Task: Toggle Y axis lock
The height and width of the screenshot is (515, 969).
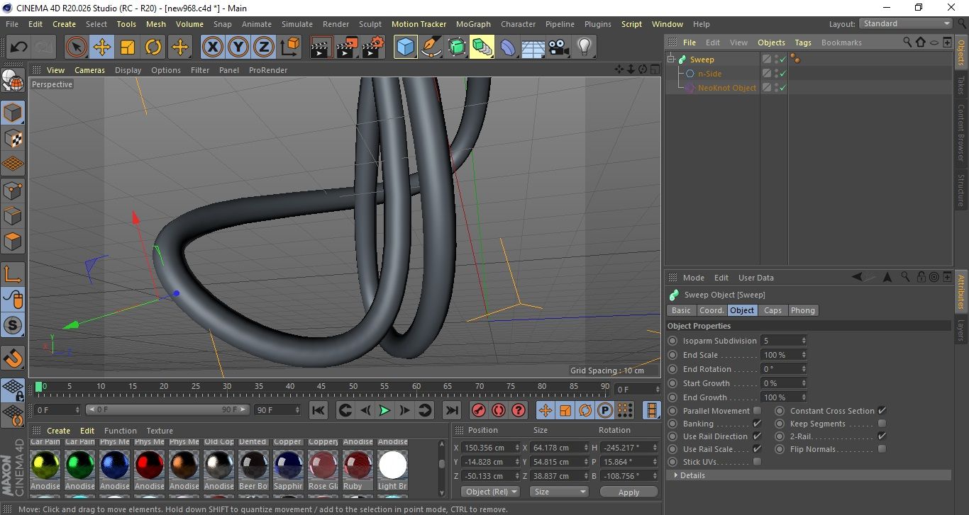Action: tap(238, 47)
